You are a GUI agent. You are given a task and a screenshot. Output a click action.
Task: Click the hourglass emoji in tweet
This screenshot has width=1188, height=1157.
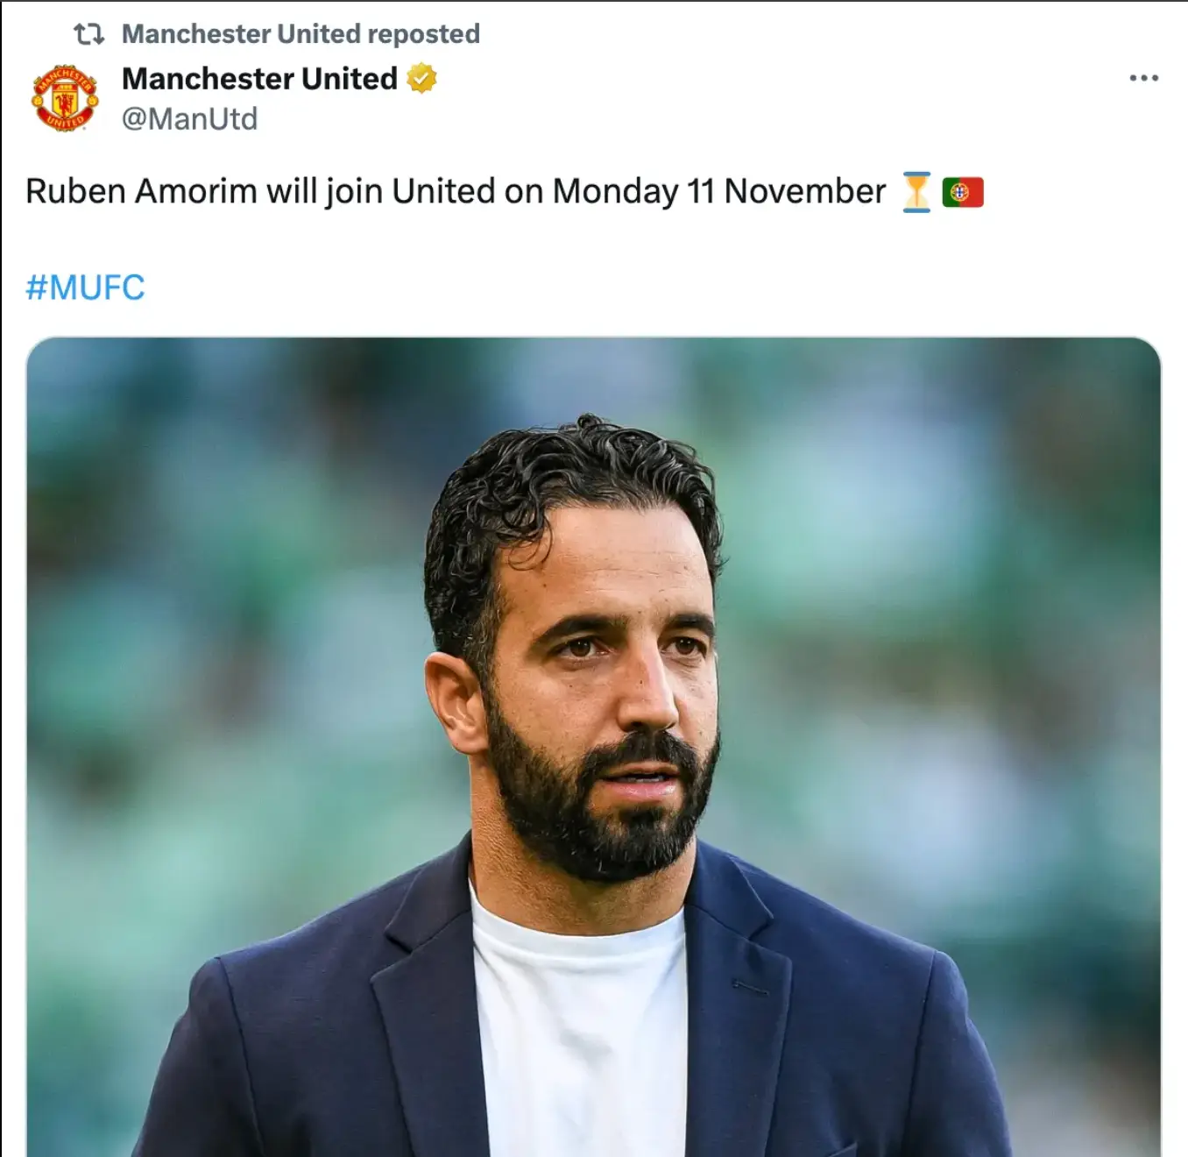[916, 192]
